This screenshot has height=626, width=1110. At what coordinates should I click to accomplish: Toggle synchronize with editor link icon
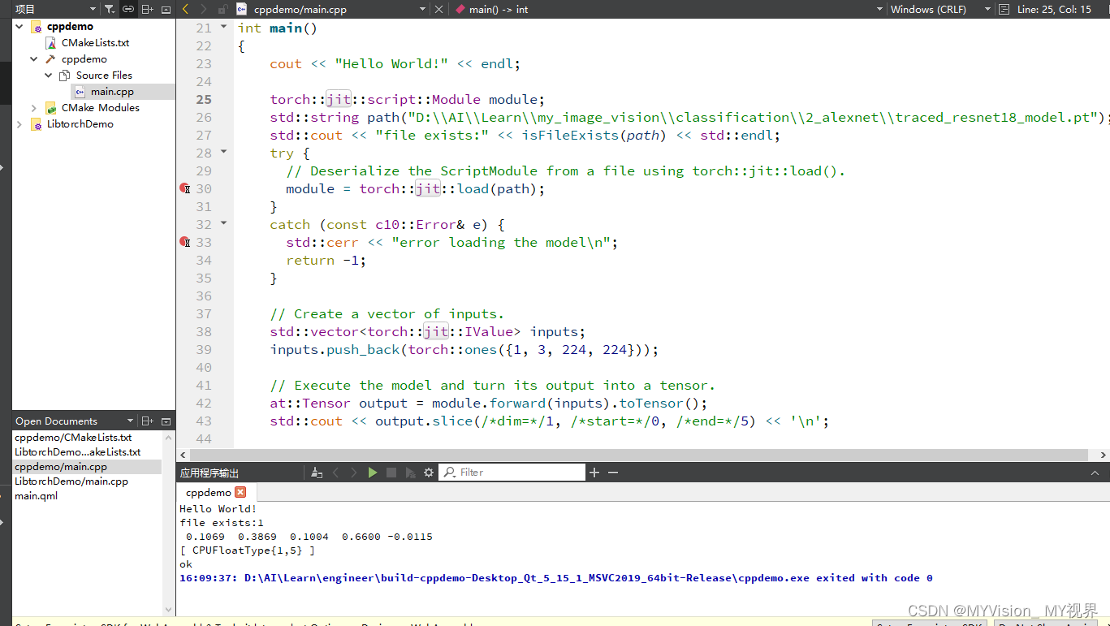point(128,9)
